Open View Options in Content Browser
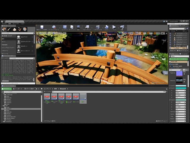190x143 pixels. coord(161,121)
